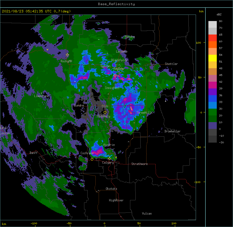Click the Ponoka city label
This screenshot has height=227, width=233.
click(130, 37)
